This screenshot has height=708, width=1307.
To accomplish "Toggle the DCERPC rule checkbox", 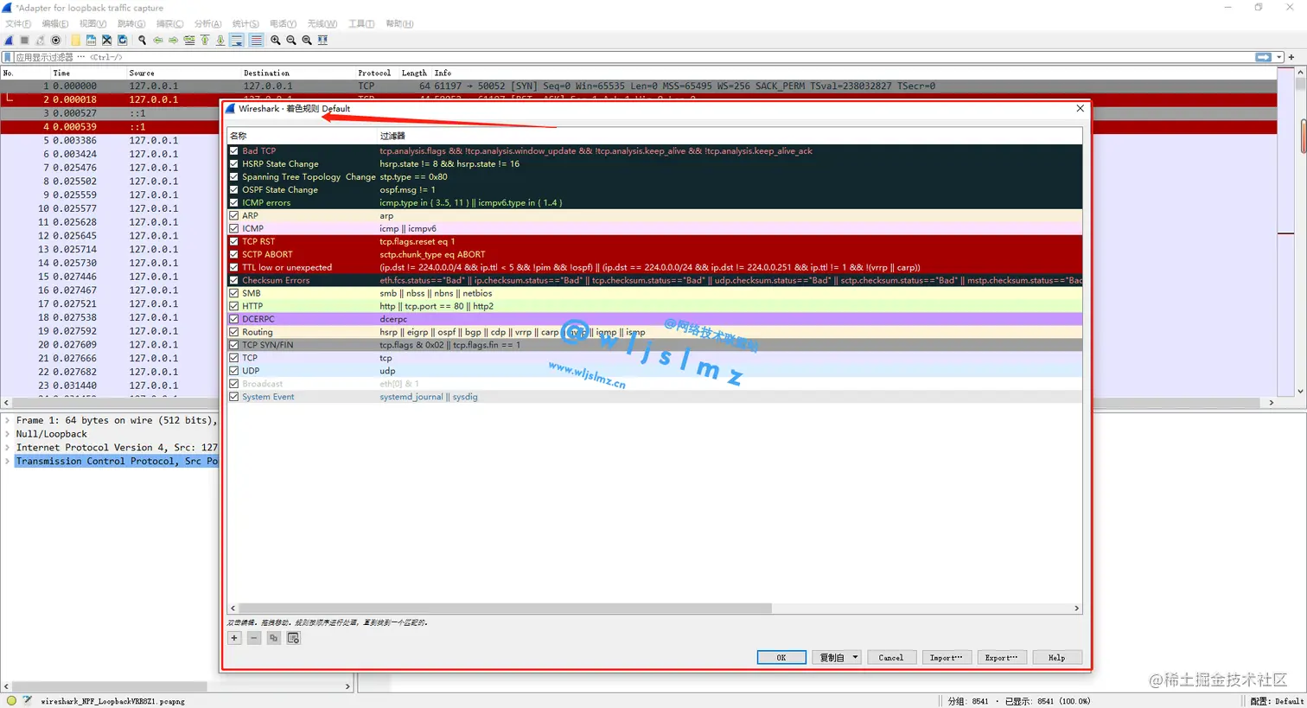I will click(234, 319).
